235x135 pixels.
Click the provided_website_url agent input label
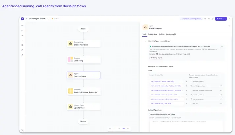click(x=199, y=86)
